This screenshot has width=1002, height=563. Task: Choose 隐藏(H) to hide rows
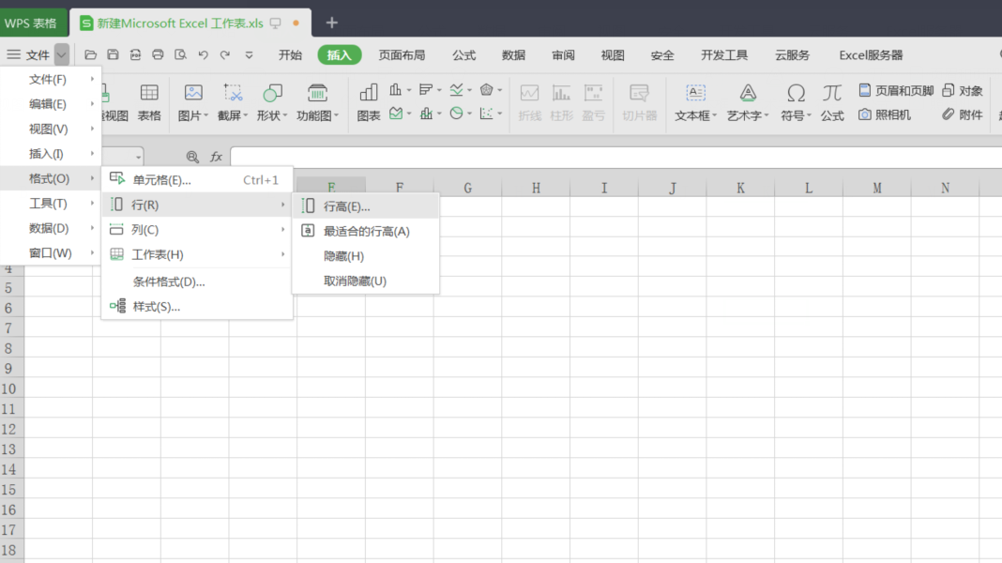pos(366,256)
